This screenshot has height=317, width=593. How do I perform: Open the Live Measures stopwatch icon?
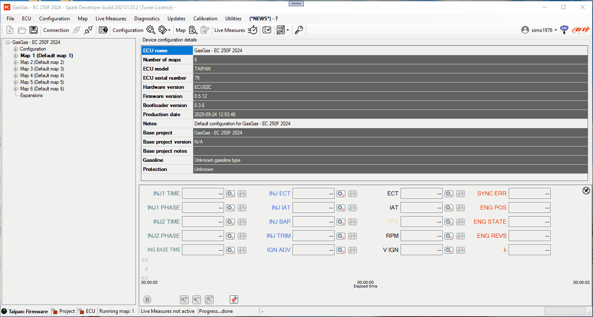253,30
